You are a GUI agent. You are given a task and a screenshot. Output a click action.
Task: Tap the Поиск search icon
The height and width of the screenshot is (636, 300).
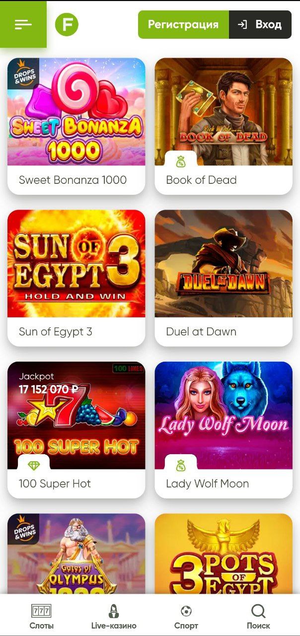coord(258,616)
